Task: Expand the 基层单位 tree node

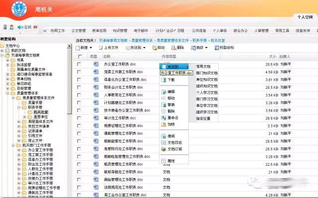Action: coord(24,117)
